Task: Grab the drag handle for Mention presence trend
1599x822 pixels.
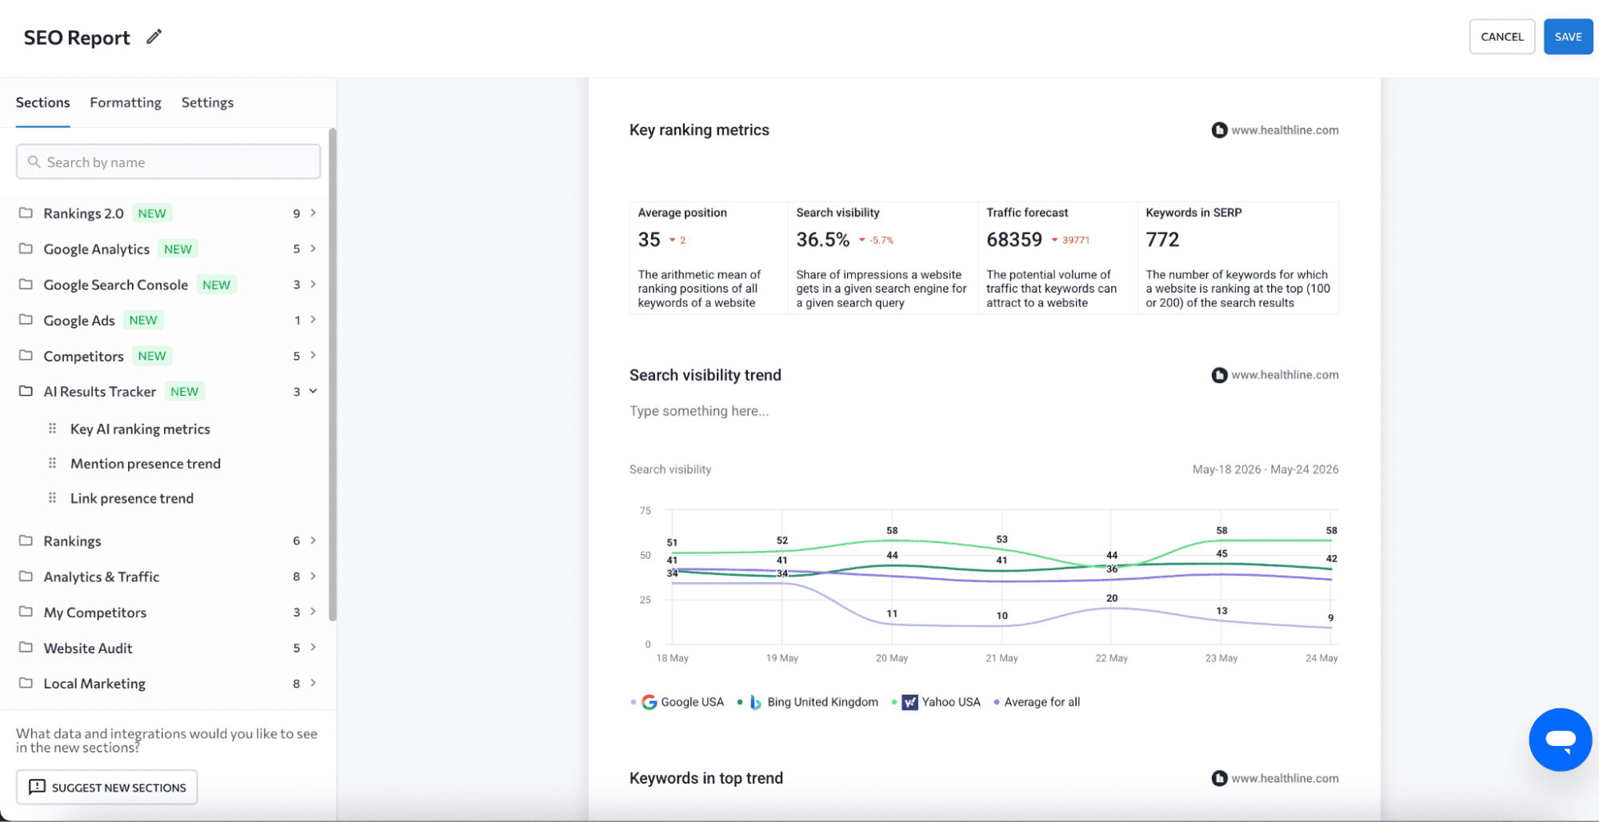Action: point(52,463)
